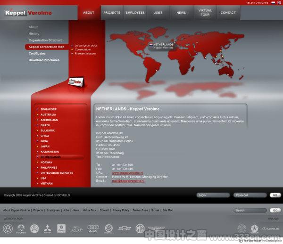
Task: Click the Consectetuer submenu link
Action: 83,49
